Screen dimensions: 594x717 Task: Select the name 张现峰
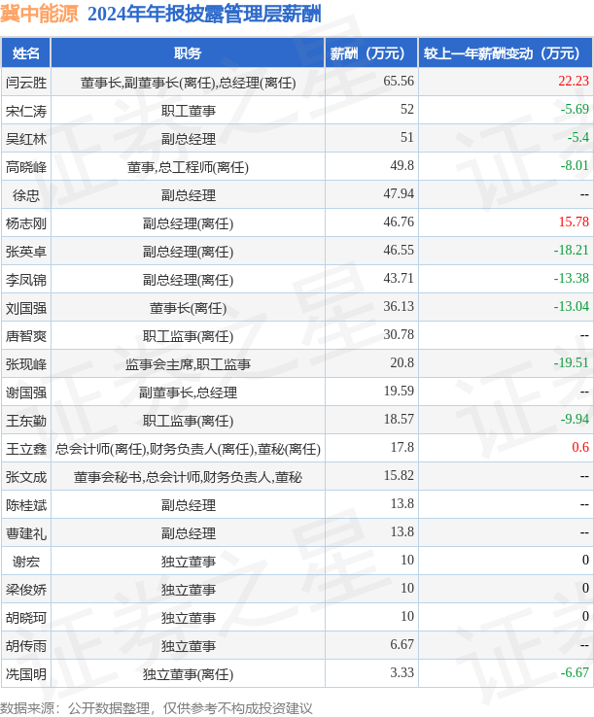[x=26, y=364]
